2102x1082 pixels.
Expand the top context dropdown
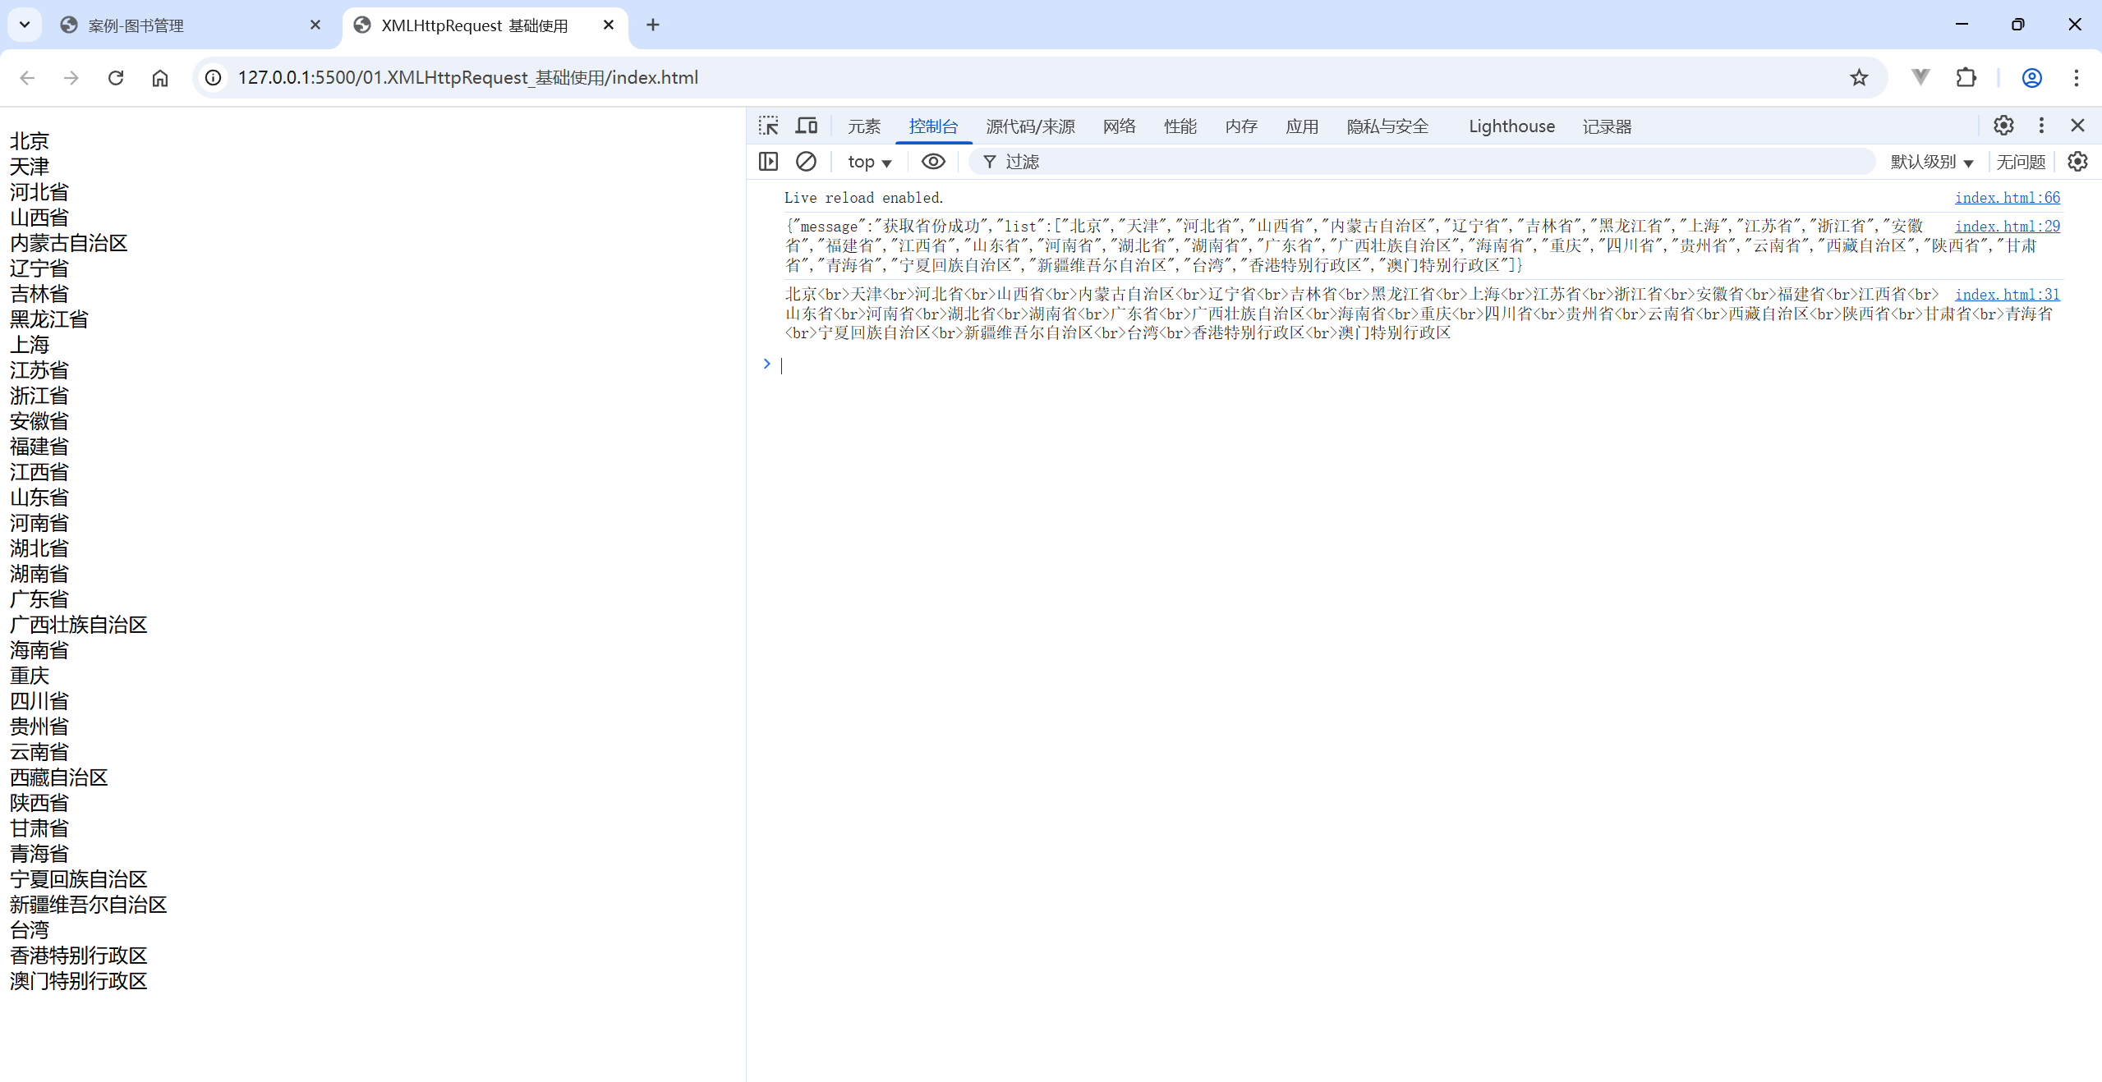(x=869, y=162)
